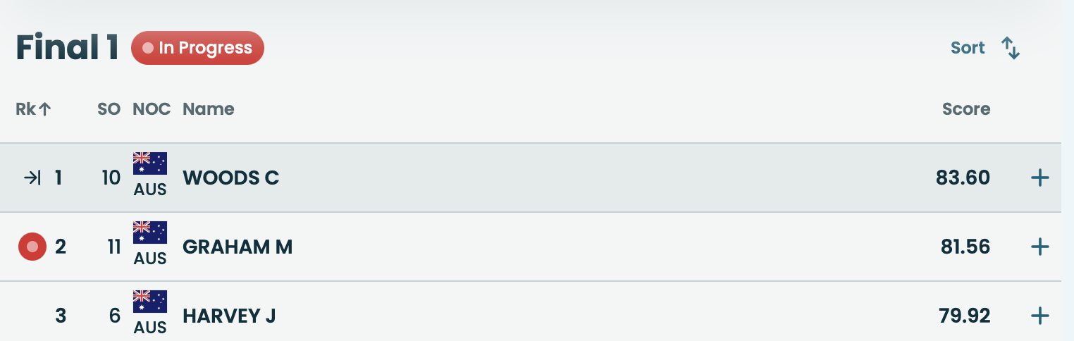This screenshot has height=341, width=1074.
Task: Expand HARVEY J score details
Action: click(x=1039, y=316)
